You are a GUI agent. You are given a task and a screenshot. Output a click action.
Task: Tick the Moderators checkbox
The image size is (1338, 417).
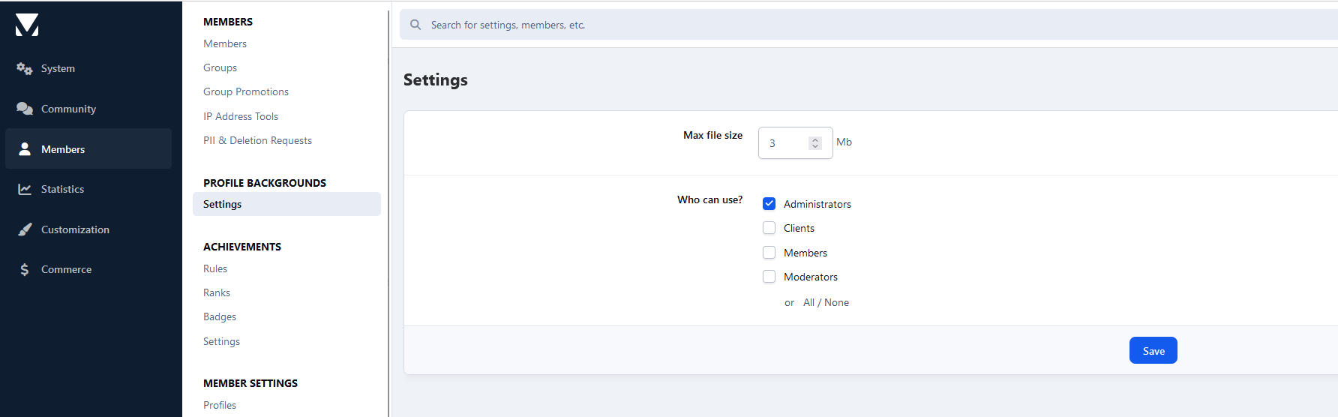point(769,277)
